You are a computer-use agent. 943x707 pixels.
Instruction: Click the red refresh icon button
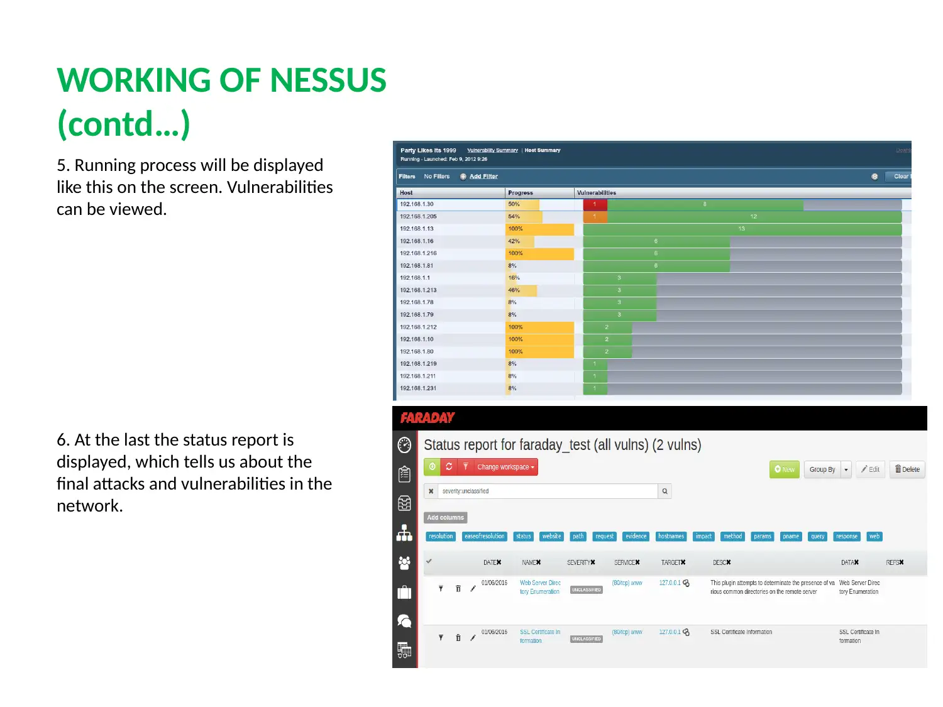click(449, 467)
